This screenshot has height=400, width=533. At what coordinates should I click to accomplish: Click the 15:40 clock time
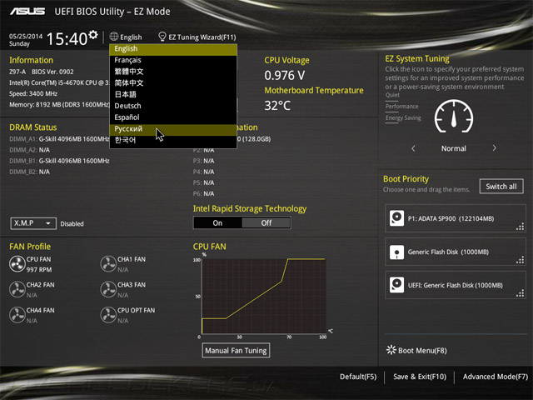(67, 39)
